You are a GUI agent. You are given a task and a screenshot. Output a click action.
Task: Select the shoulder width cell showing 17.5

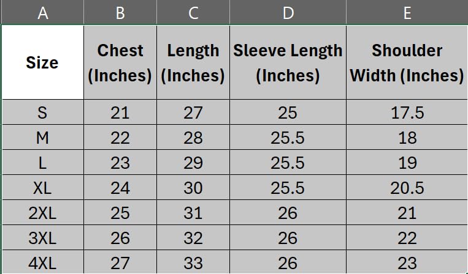pos(407,113)
